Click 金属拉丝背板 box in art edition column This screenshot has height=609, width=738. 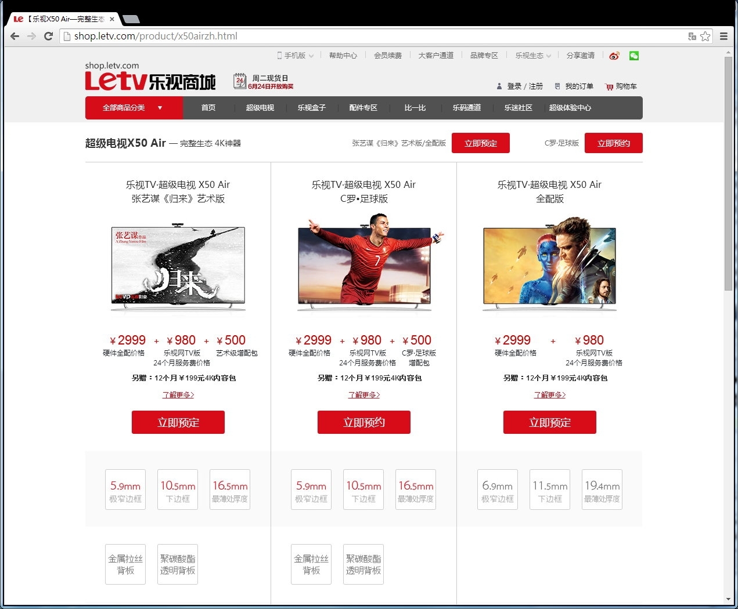point(125,564)
